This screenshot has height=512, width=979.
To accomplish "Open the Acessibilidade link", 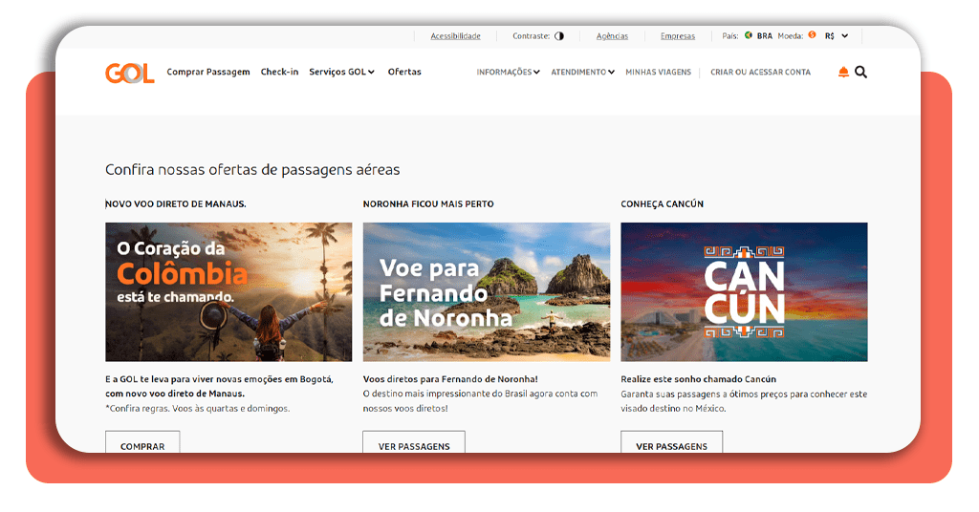I will 455,36.
